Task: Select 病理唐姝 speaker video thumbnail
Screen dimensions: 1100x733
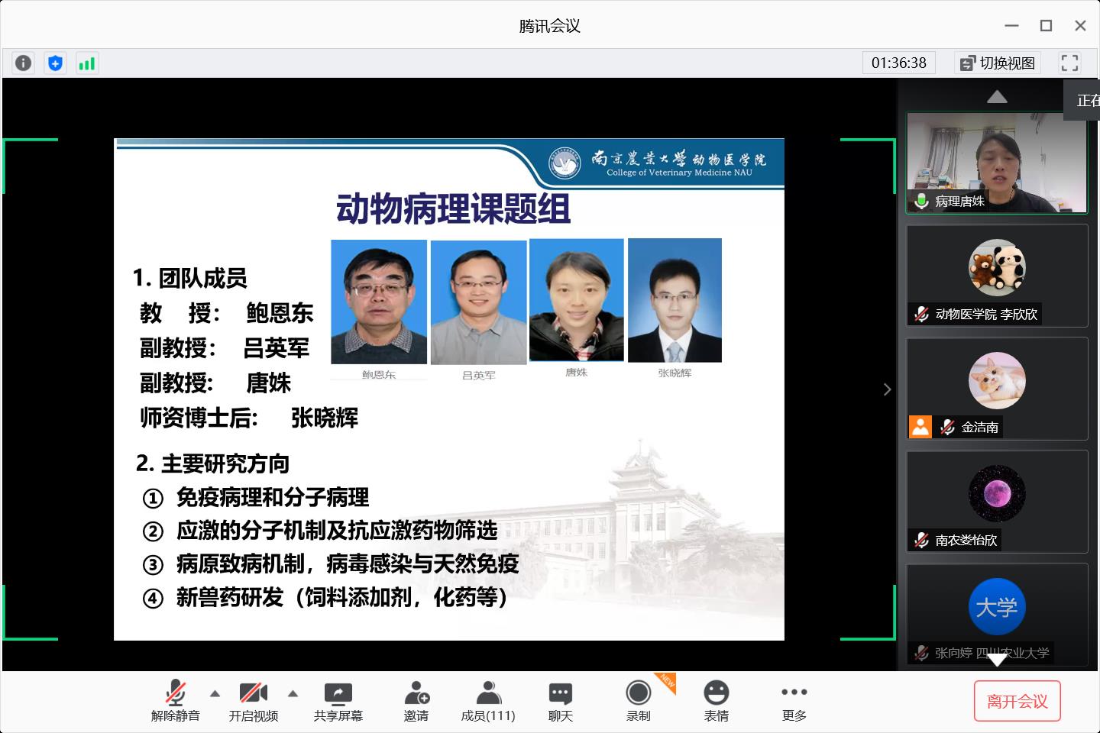Action: [x=996, y=163]
